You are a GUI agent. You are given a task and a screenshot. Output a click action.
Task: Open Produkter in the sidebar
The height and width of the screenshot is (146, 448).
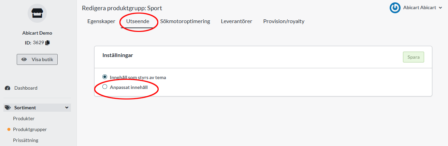(24, 118)
